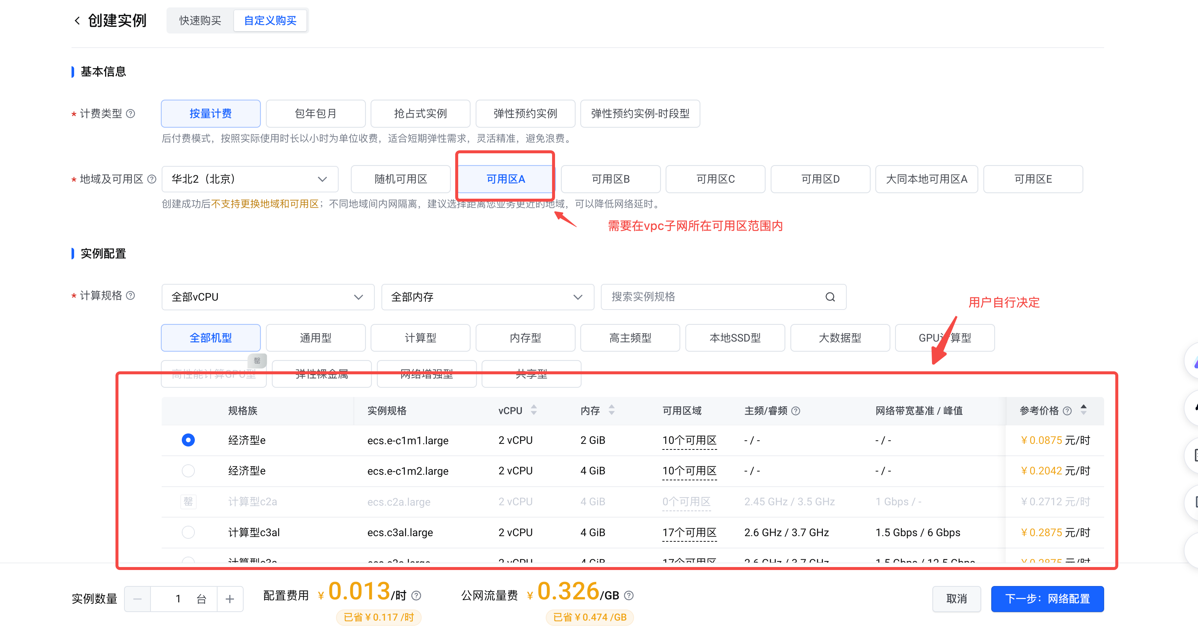Image resolution: width=1198 pixels, height=634 pixels.
Task: Click help icon next to 配置费用 price
Action: [x=417, y=595]
